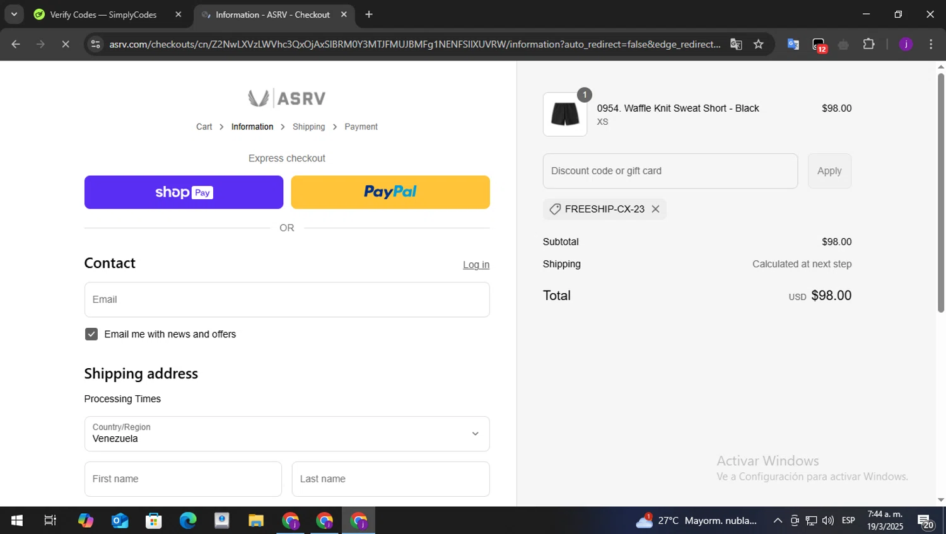Stop loading the page

66,44
